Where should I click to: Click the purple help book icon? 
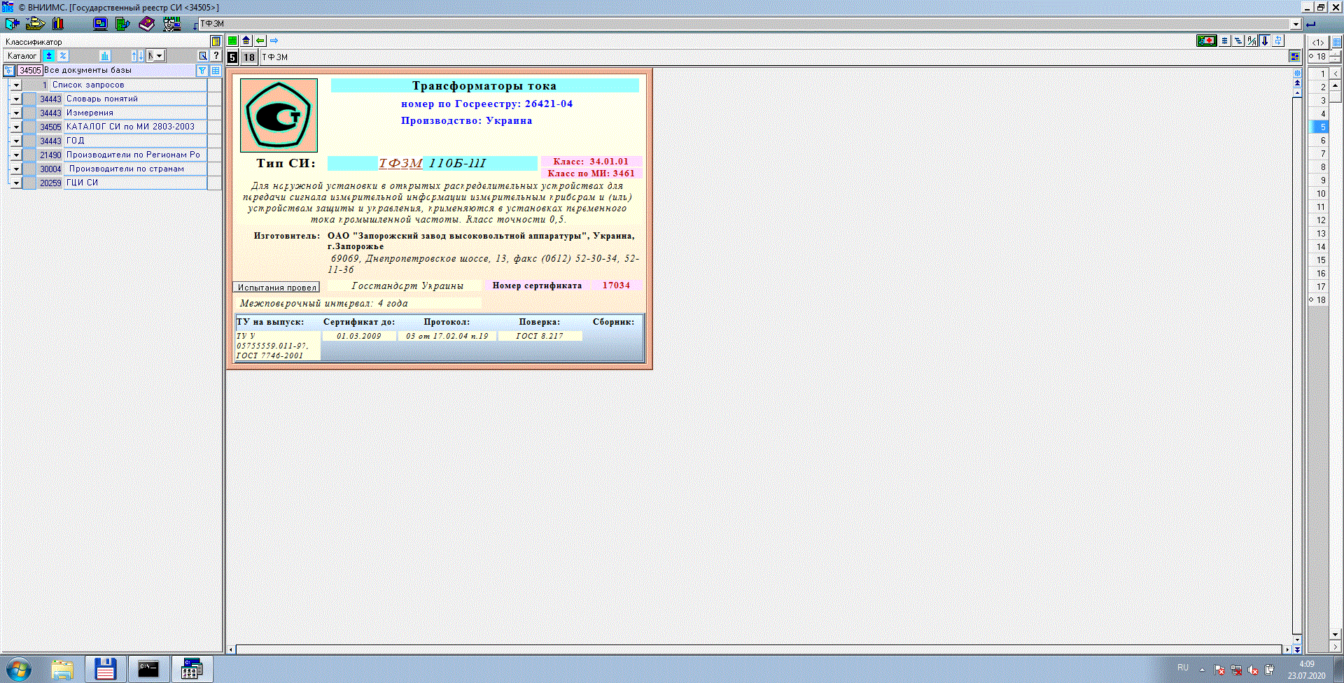(146, 24)
